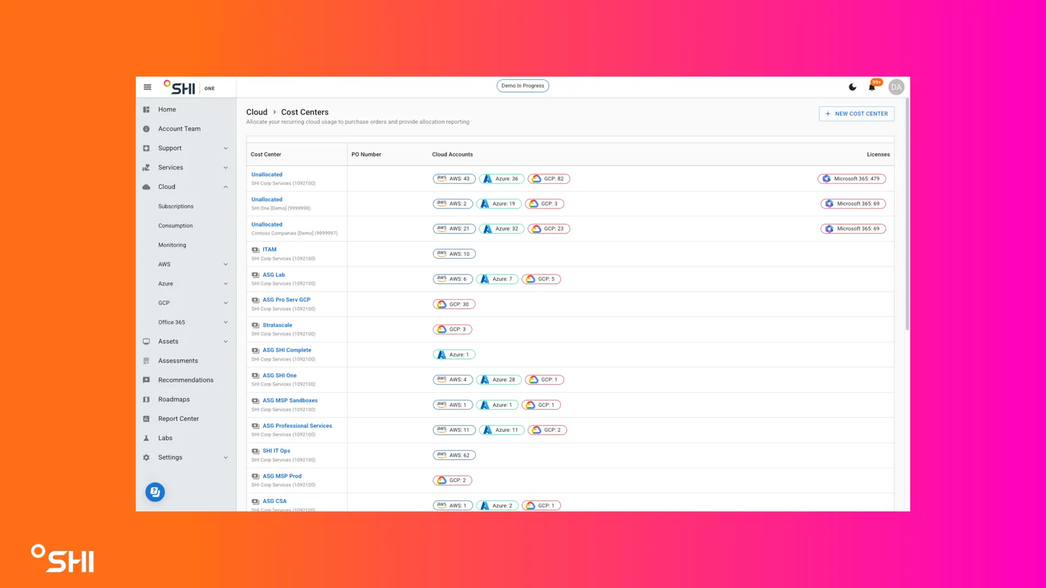Click the Demo In Progress pill
This screenshot has height=588, width=1046.
[x=523, y=86]
